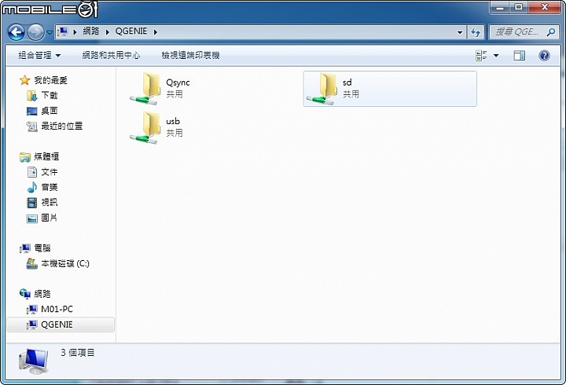Open 下載 in favorites

[50, 95]
